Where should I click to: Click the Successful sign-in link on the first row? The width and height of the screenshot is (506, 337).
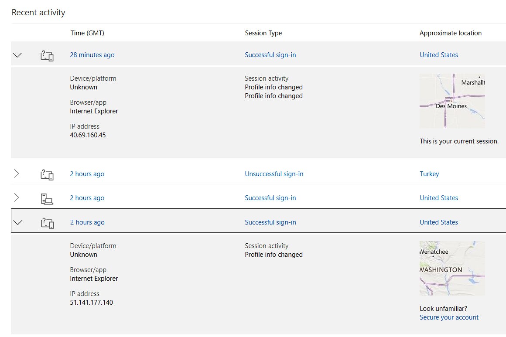click(x=270, y=54)
